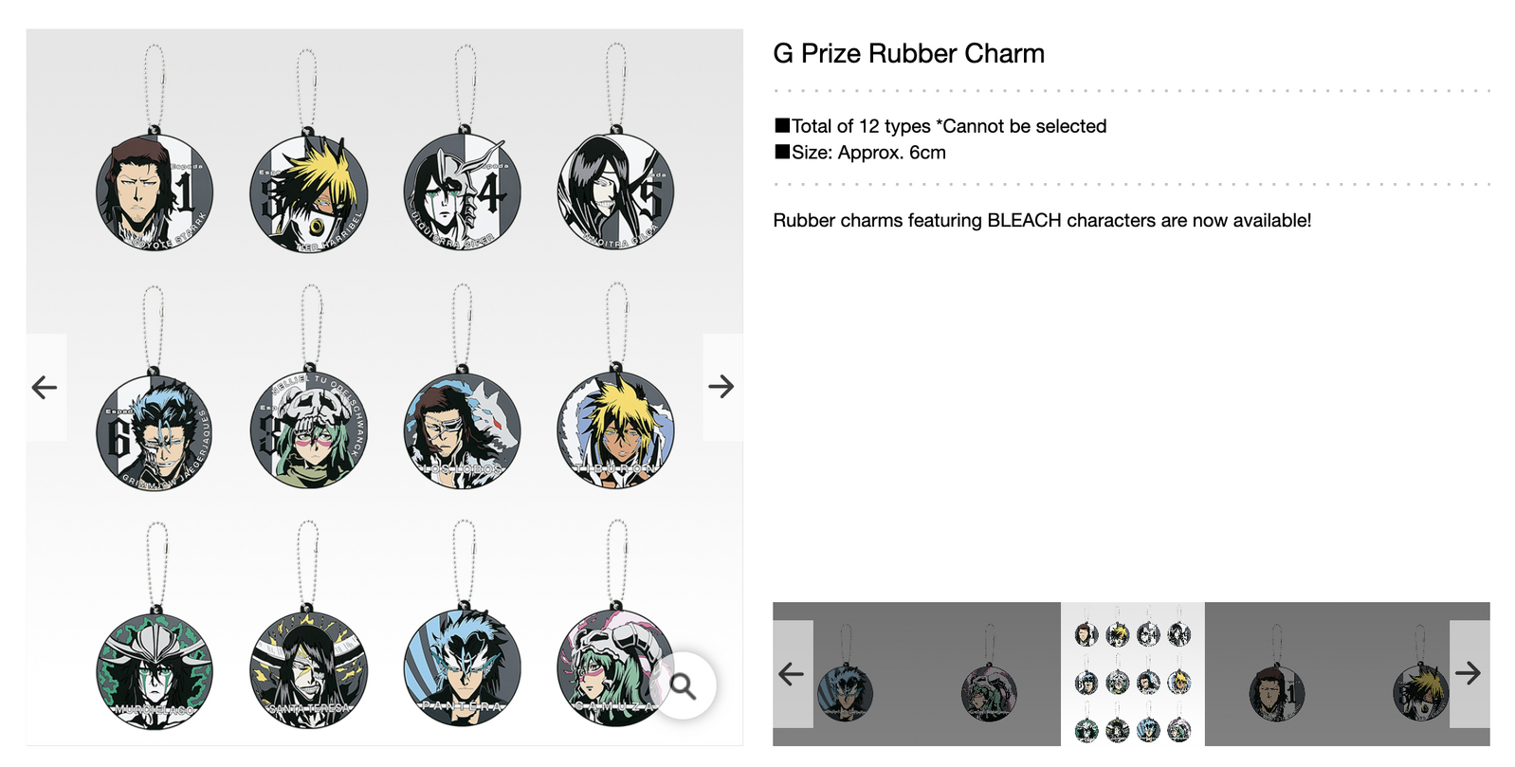Screen dimensions: 1515x767
Task: Click the Nnoitra number 5 charm
Action: point(616,192)
